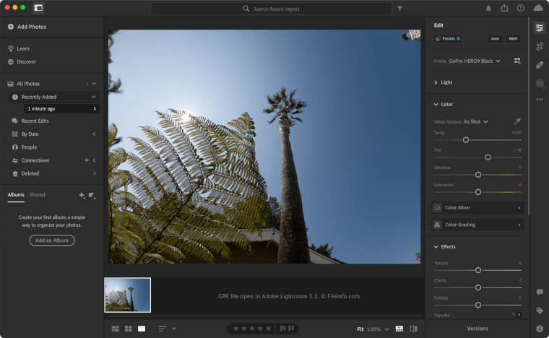
Task: Click the Saturation slider handle
Action: tap(478, 192)
